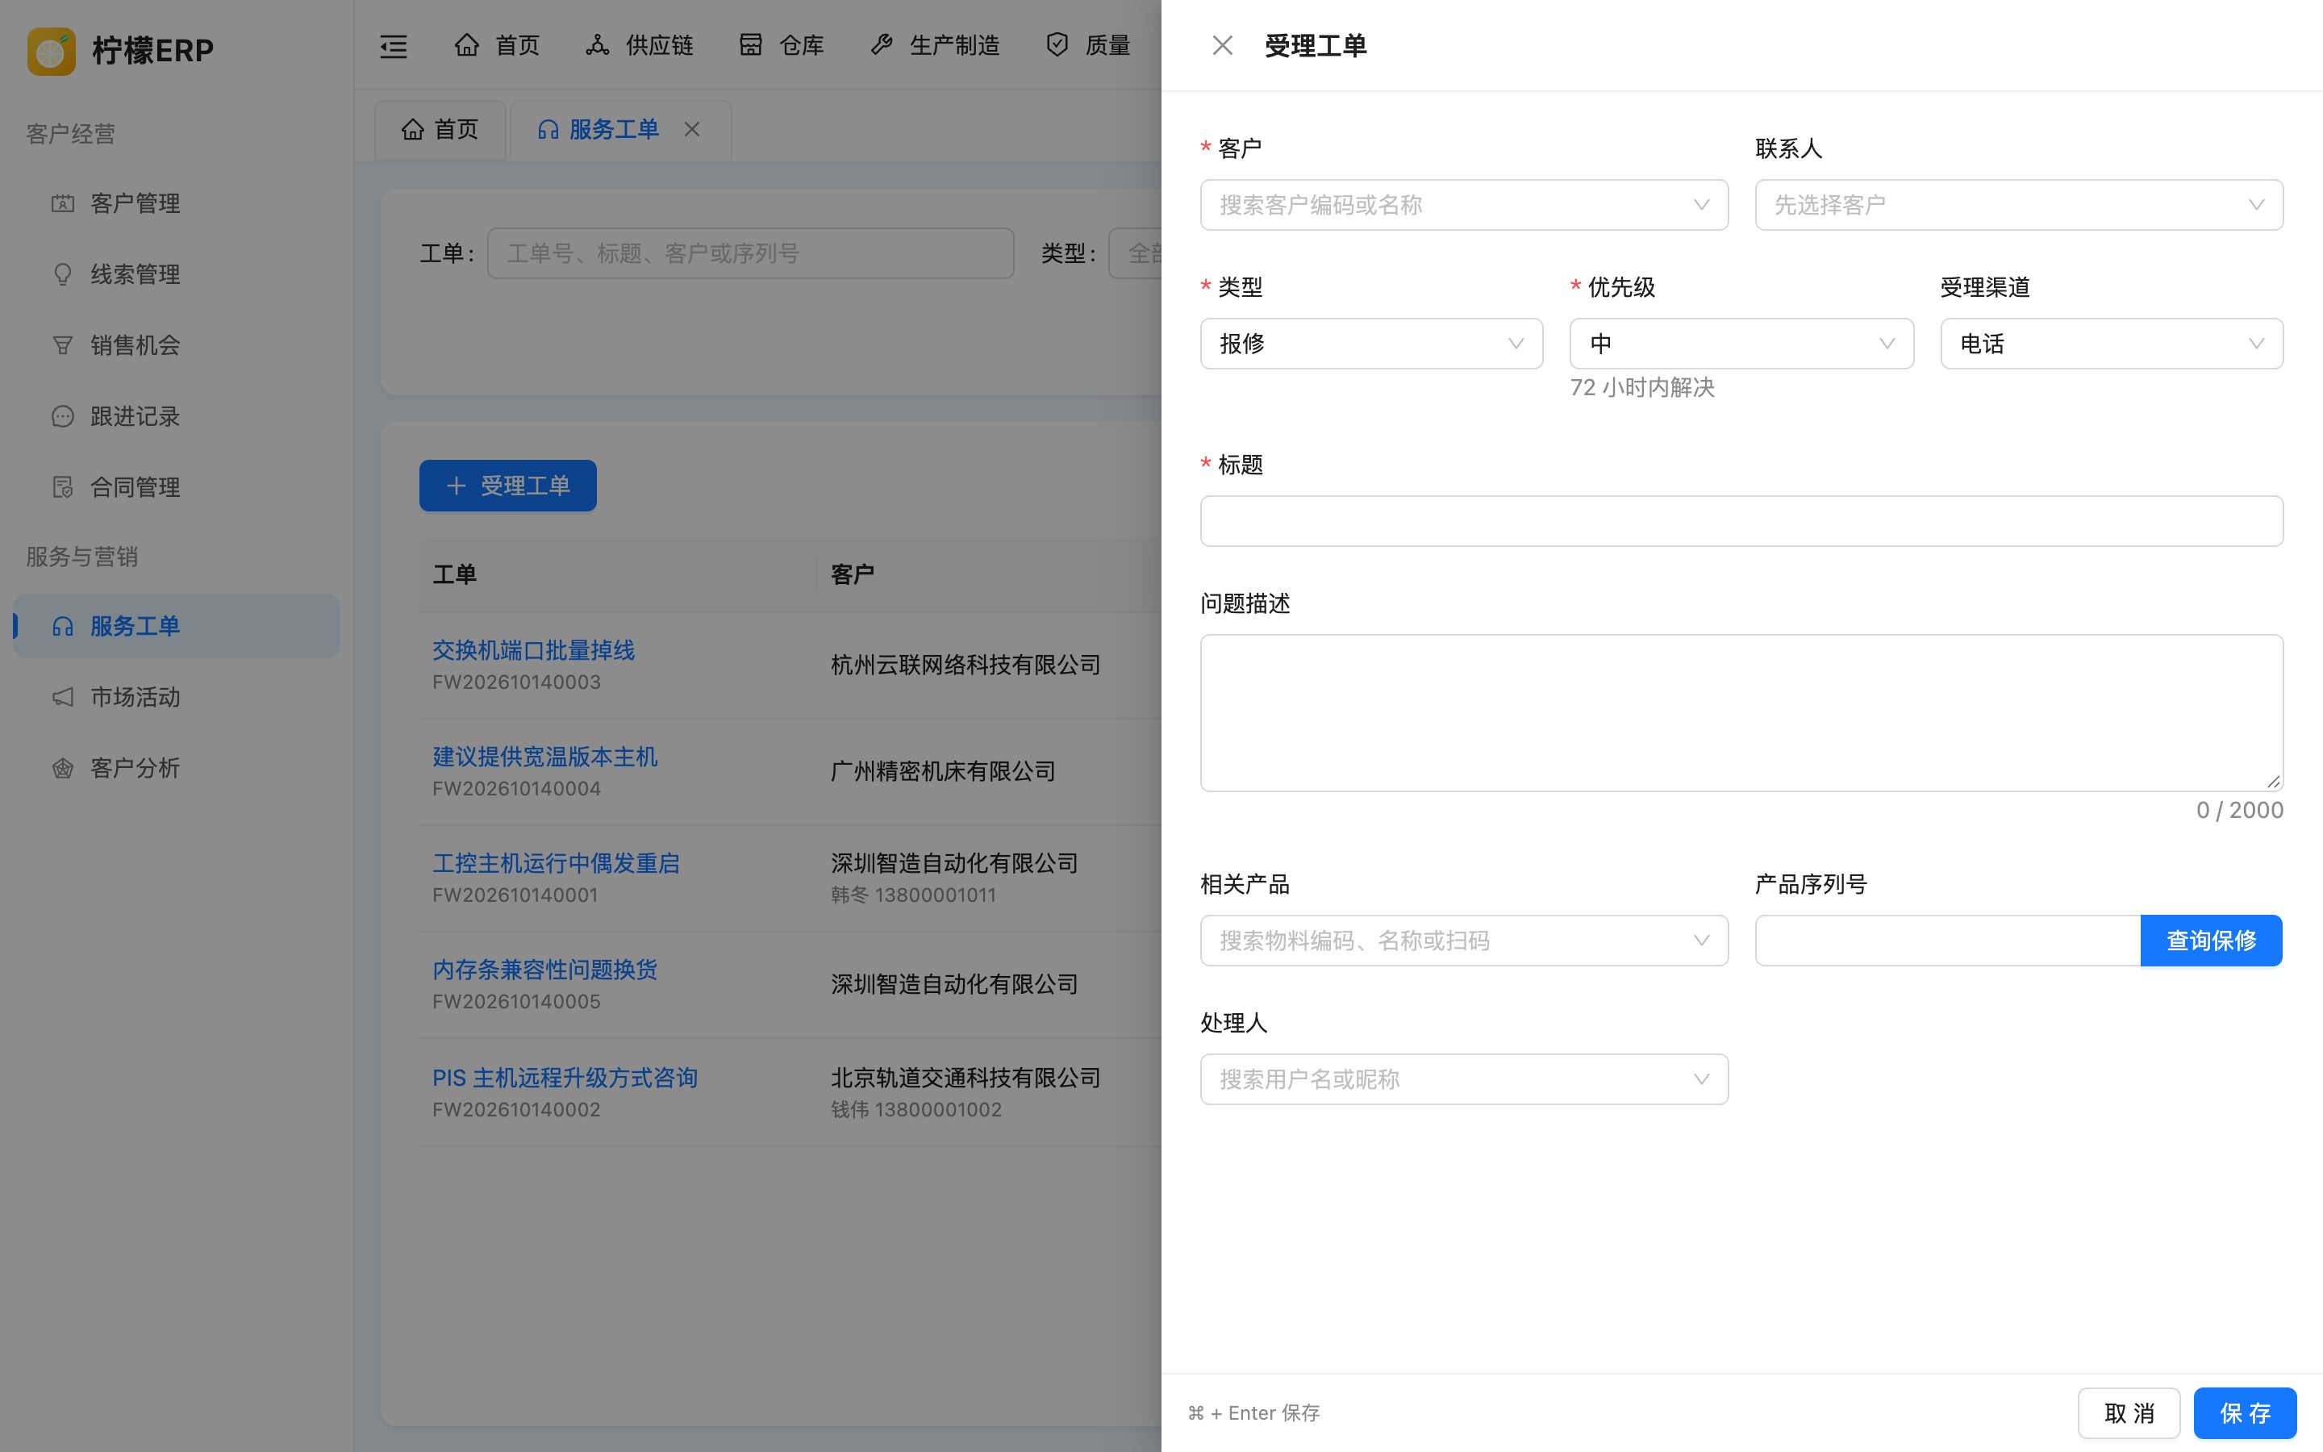Open work order PIS 主机远程升级方式咨询
This screenshot has width=2323, height=1452.
tap(565, 1078)
